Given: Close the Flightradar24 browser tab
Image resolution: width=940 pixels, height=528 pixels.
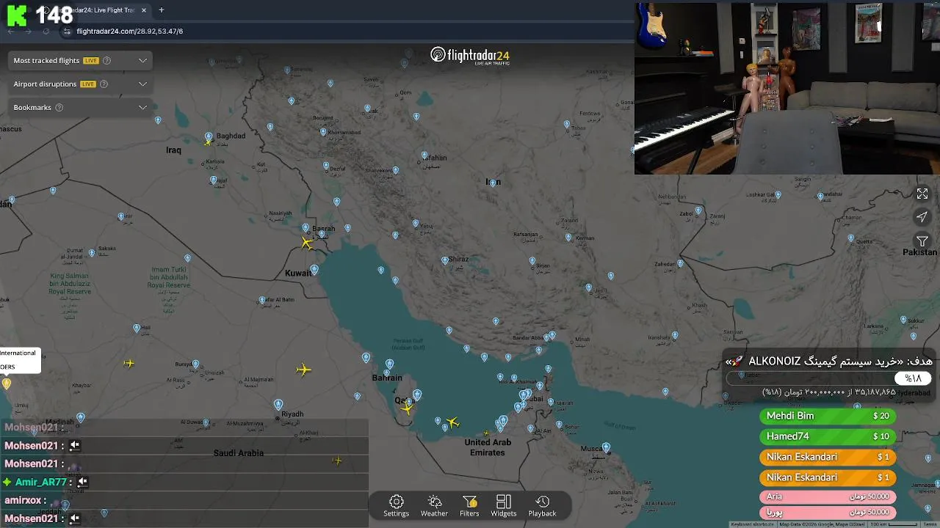Looking at the screenshot, I should [x=144, y=10].
